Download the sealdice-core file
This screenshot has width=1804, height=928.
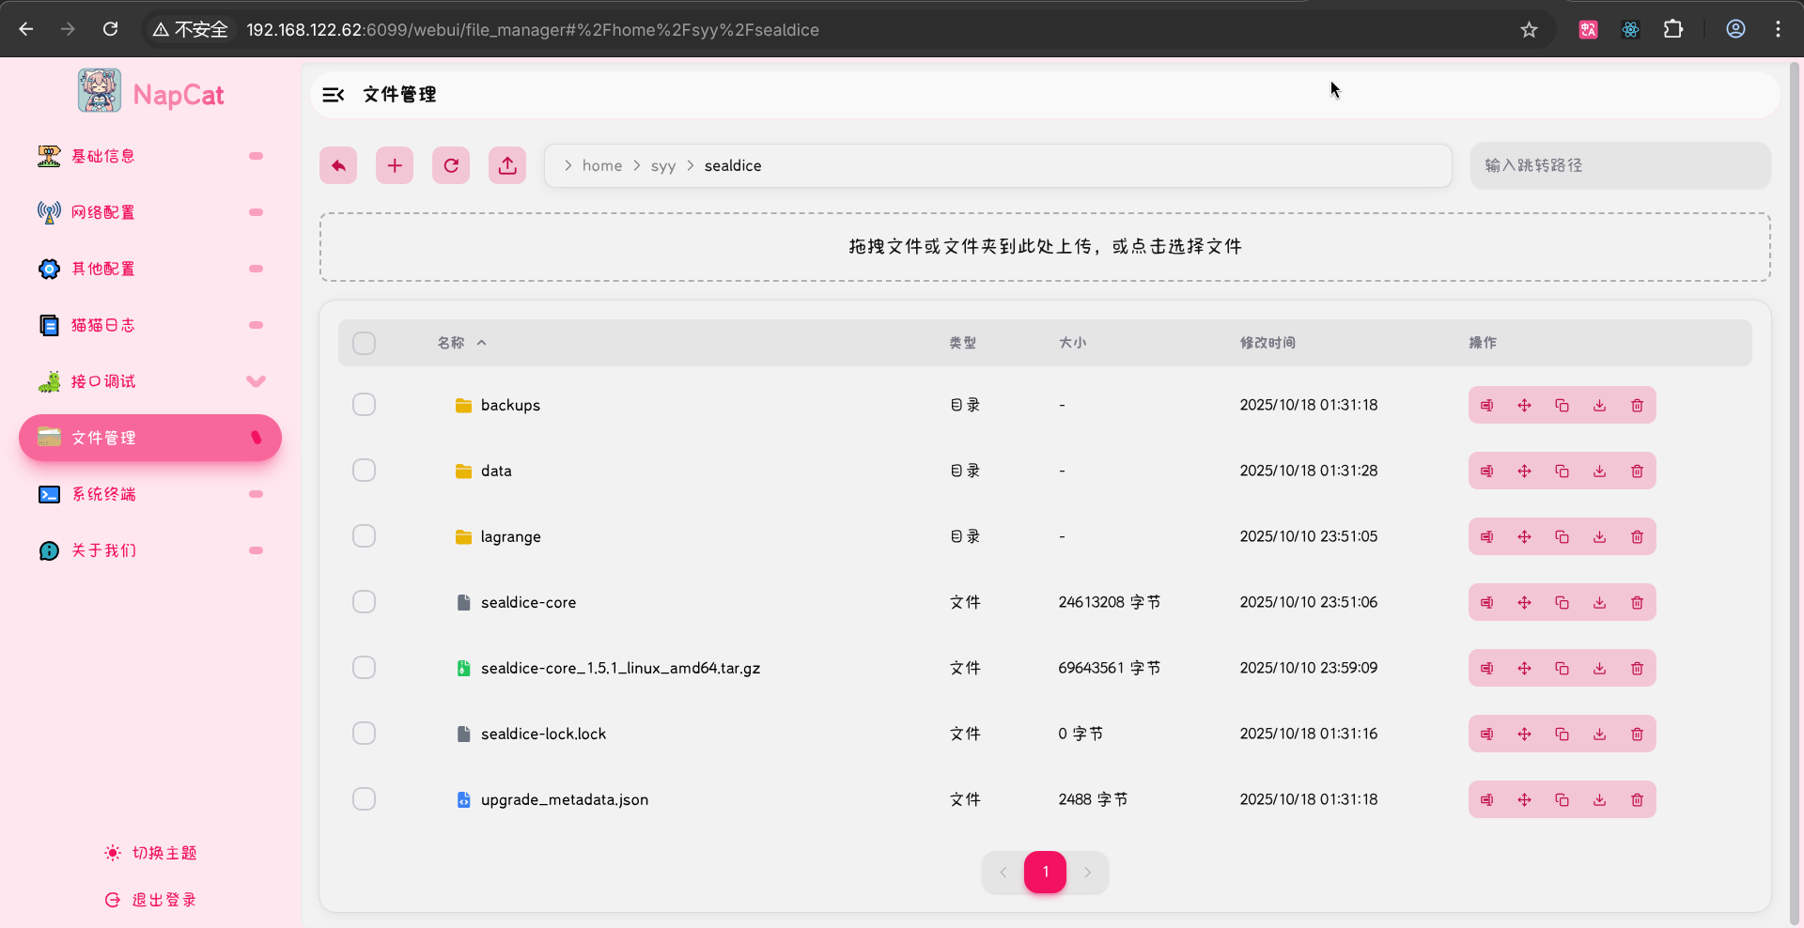[1599, 603]
